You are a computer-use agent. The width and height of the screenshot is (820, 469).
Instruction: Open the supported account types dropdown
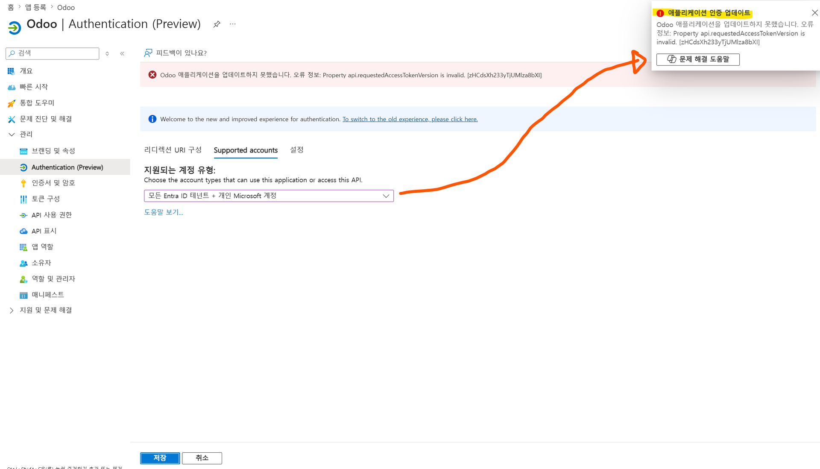pyautogui.click(x=269, y=196)
